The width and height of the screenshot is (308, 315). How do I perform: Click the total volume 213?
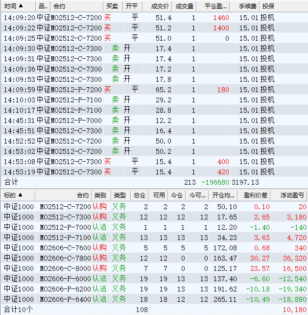(x=190, y=182)
